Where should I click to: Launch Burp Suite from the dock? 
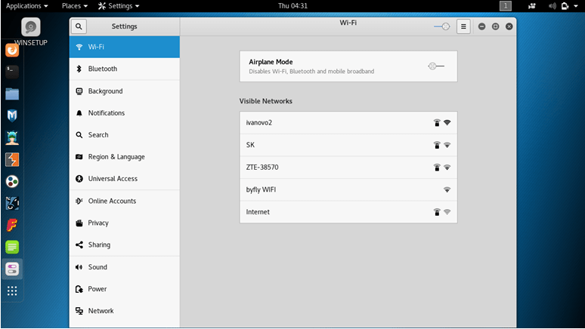click(x=12, y=159)
